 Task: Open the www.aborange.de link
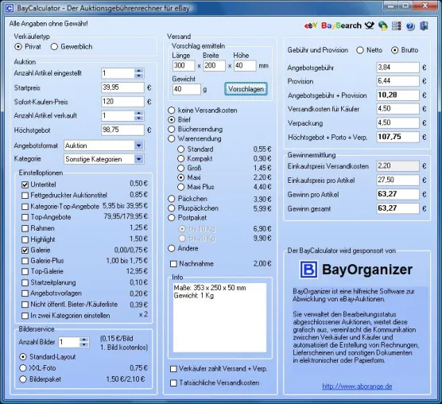[357, 387]
